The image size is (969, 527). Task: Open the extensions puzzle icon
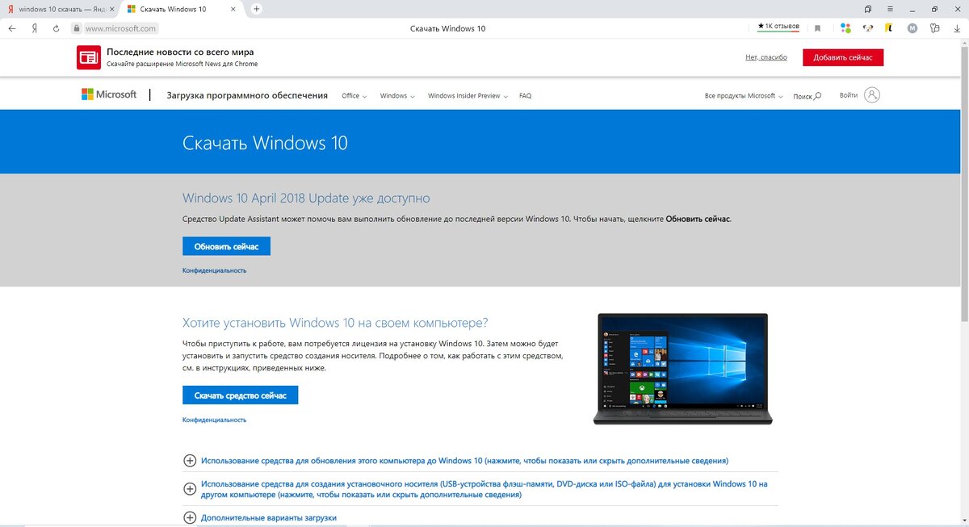934,28
